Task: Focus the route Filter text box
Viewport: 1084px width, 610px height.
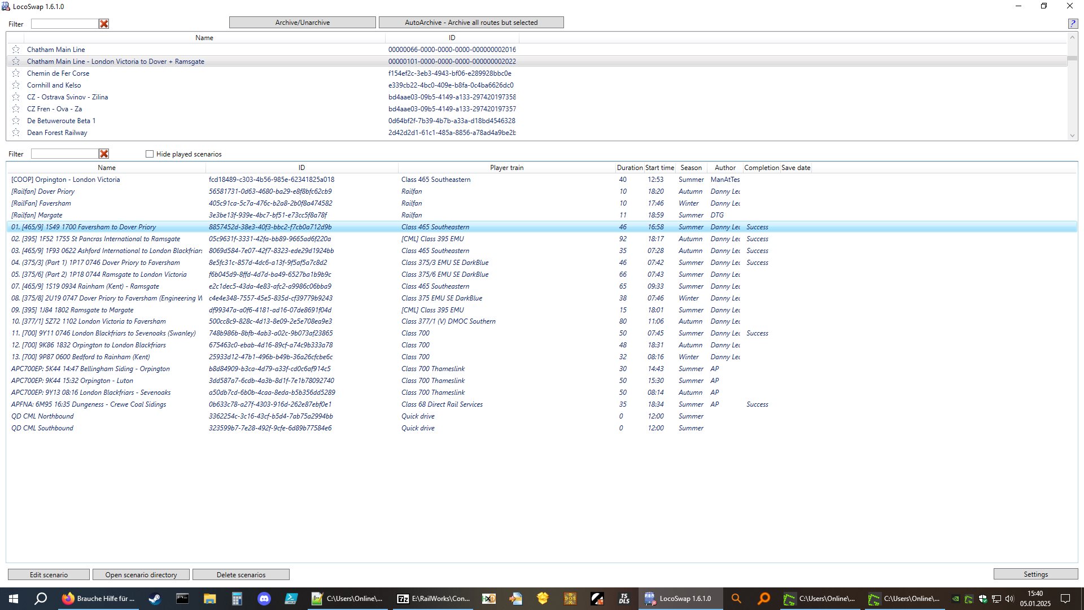Action: coord(64,24)
